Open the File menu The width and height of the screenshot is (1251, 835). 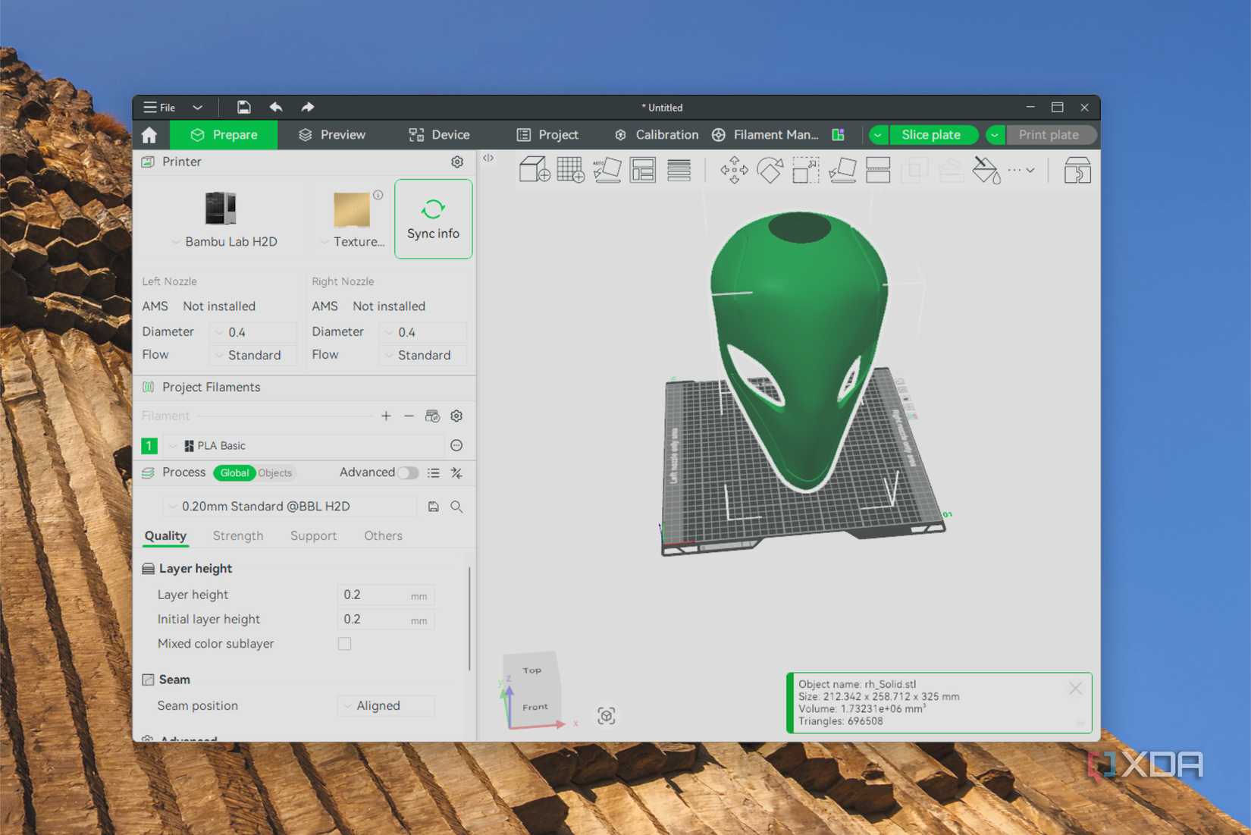[160, 107]
